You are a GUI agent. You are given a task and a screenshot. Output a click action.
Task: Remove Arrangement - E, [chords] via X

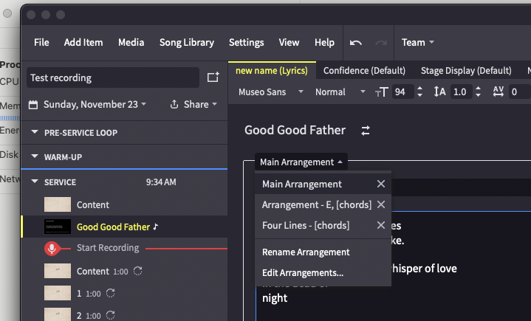tap(381, 204)
